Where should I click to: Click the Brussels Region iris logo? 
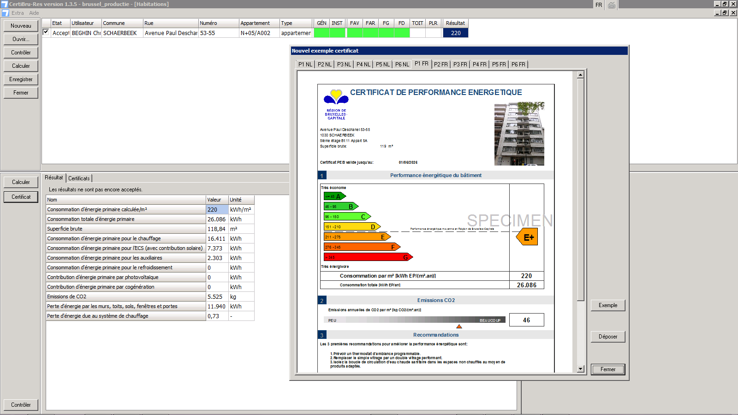336,97
